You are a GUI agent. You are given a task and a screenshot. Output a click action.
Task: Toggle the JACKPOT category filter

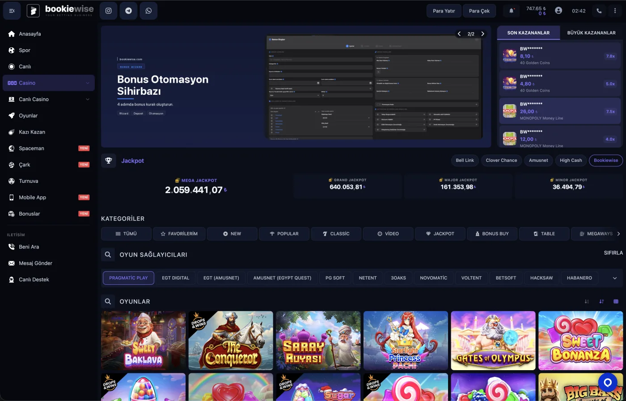coord(440,233)
